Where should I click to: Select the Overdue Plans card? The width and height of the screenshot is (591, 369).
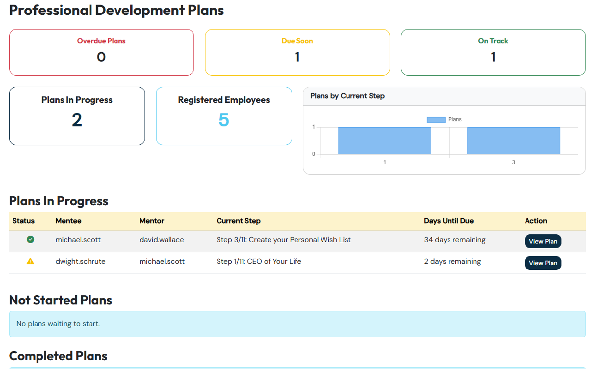pos(102,52)
